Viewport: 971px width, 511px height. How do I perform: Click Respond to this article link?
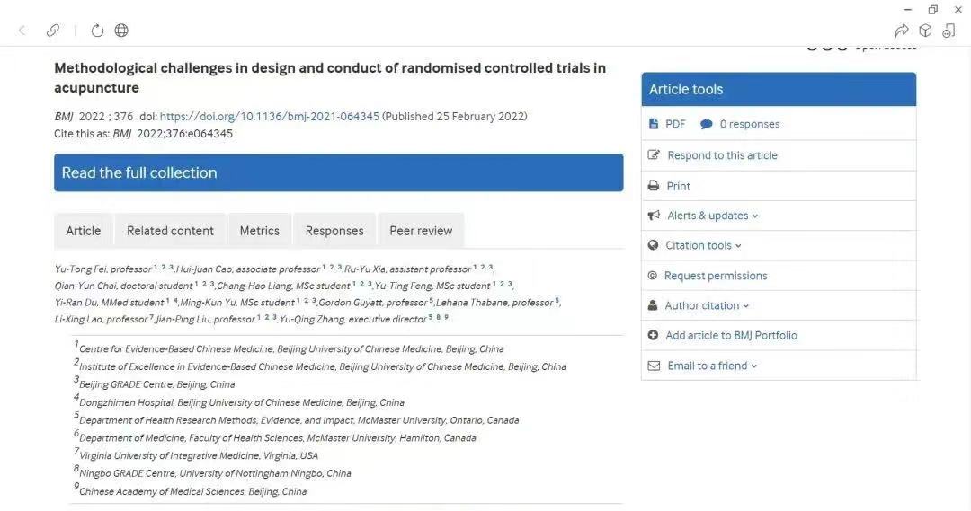(722, 155)
